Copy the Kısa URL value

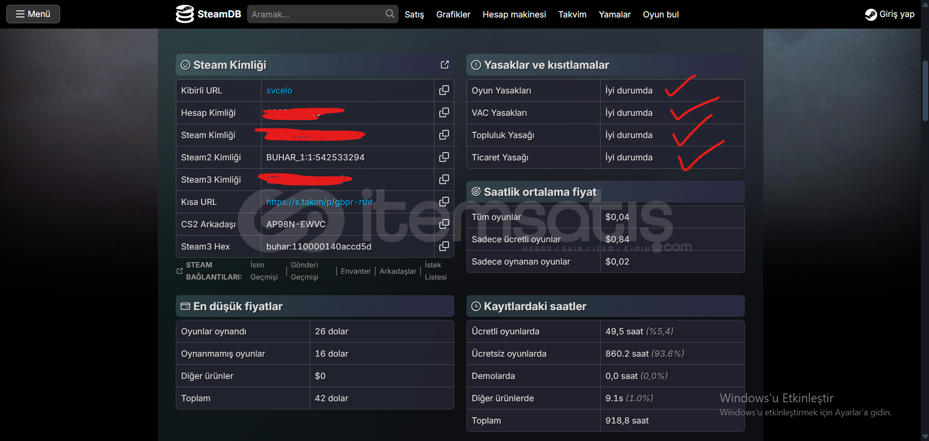(444, 202)
